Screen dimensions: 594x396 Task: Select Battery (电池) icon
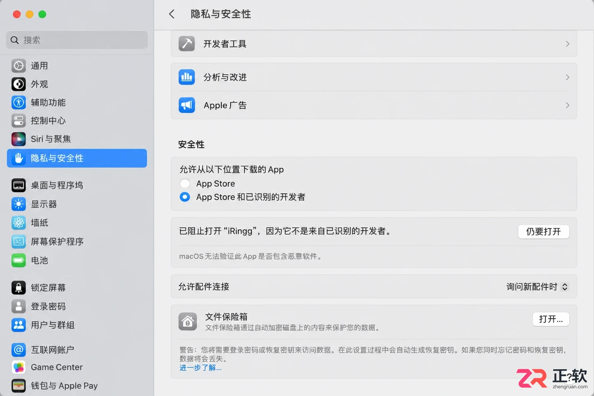19,260
